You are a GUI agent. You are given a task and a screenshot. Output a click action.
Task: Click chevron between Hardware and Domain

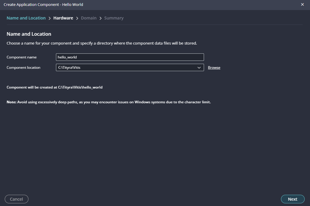(x=77, y=18)
